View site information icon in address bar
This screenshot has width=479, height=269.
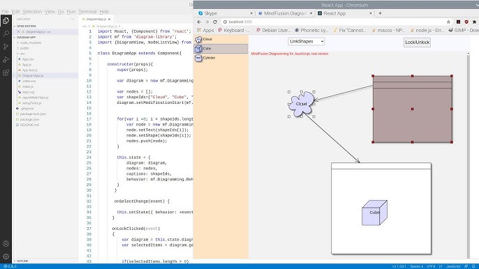tap(225, 22)
